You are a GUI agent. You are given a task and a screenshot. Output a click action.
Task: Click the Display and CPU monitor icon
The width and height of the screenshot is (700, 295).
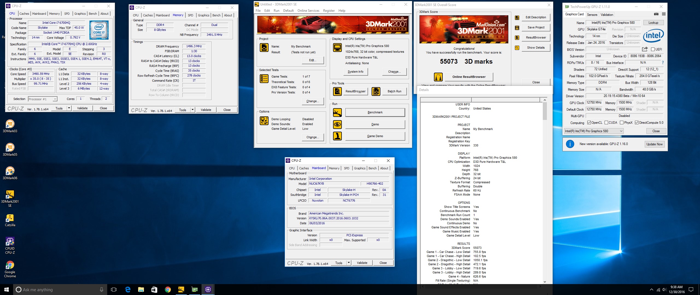pos(337,48)
